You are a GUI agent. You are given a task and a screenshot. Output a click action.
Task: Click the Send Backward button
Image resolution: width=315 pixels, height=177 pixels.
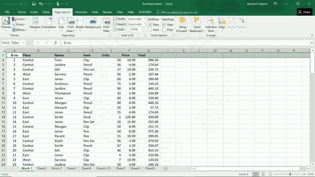coord(197,25)
